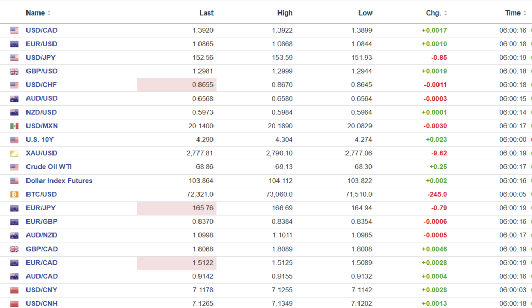Viewport: 532px width, 308px height.
Task: Click the flag icon beside Crude Oil WTI
Action: click(x=14, y=167)
